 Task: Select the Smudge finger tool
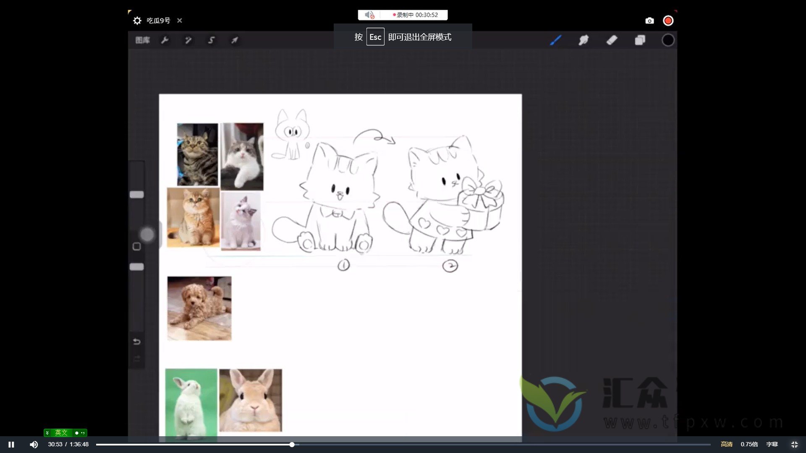[x=584, y=40]
